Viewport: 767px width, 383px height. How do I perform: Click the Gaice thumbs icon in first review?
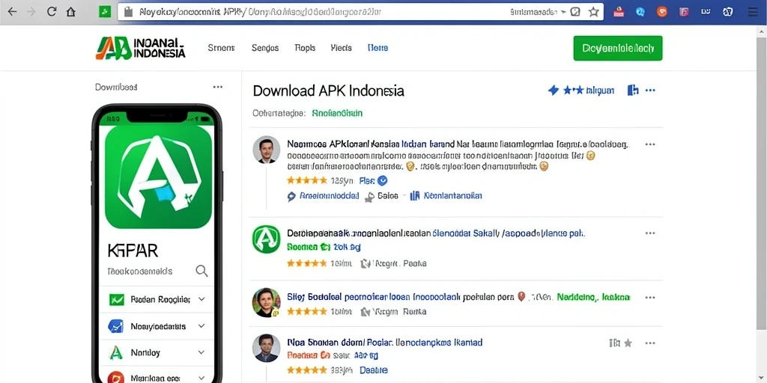click(369, 197)
